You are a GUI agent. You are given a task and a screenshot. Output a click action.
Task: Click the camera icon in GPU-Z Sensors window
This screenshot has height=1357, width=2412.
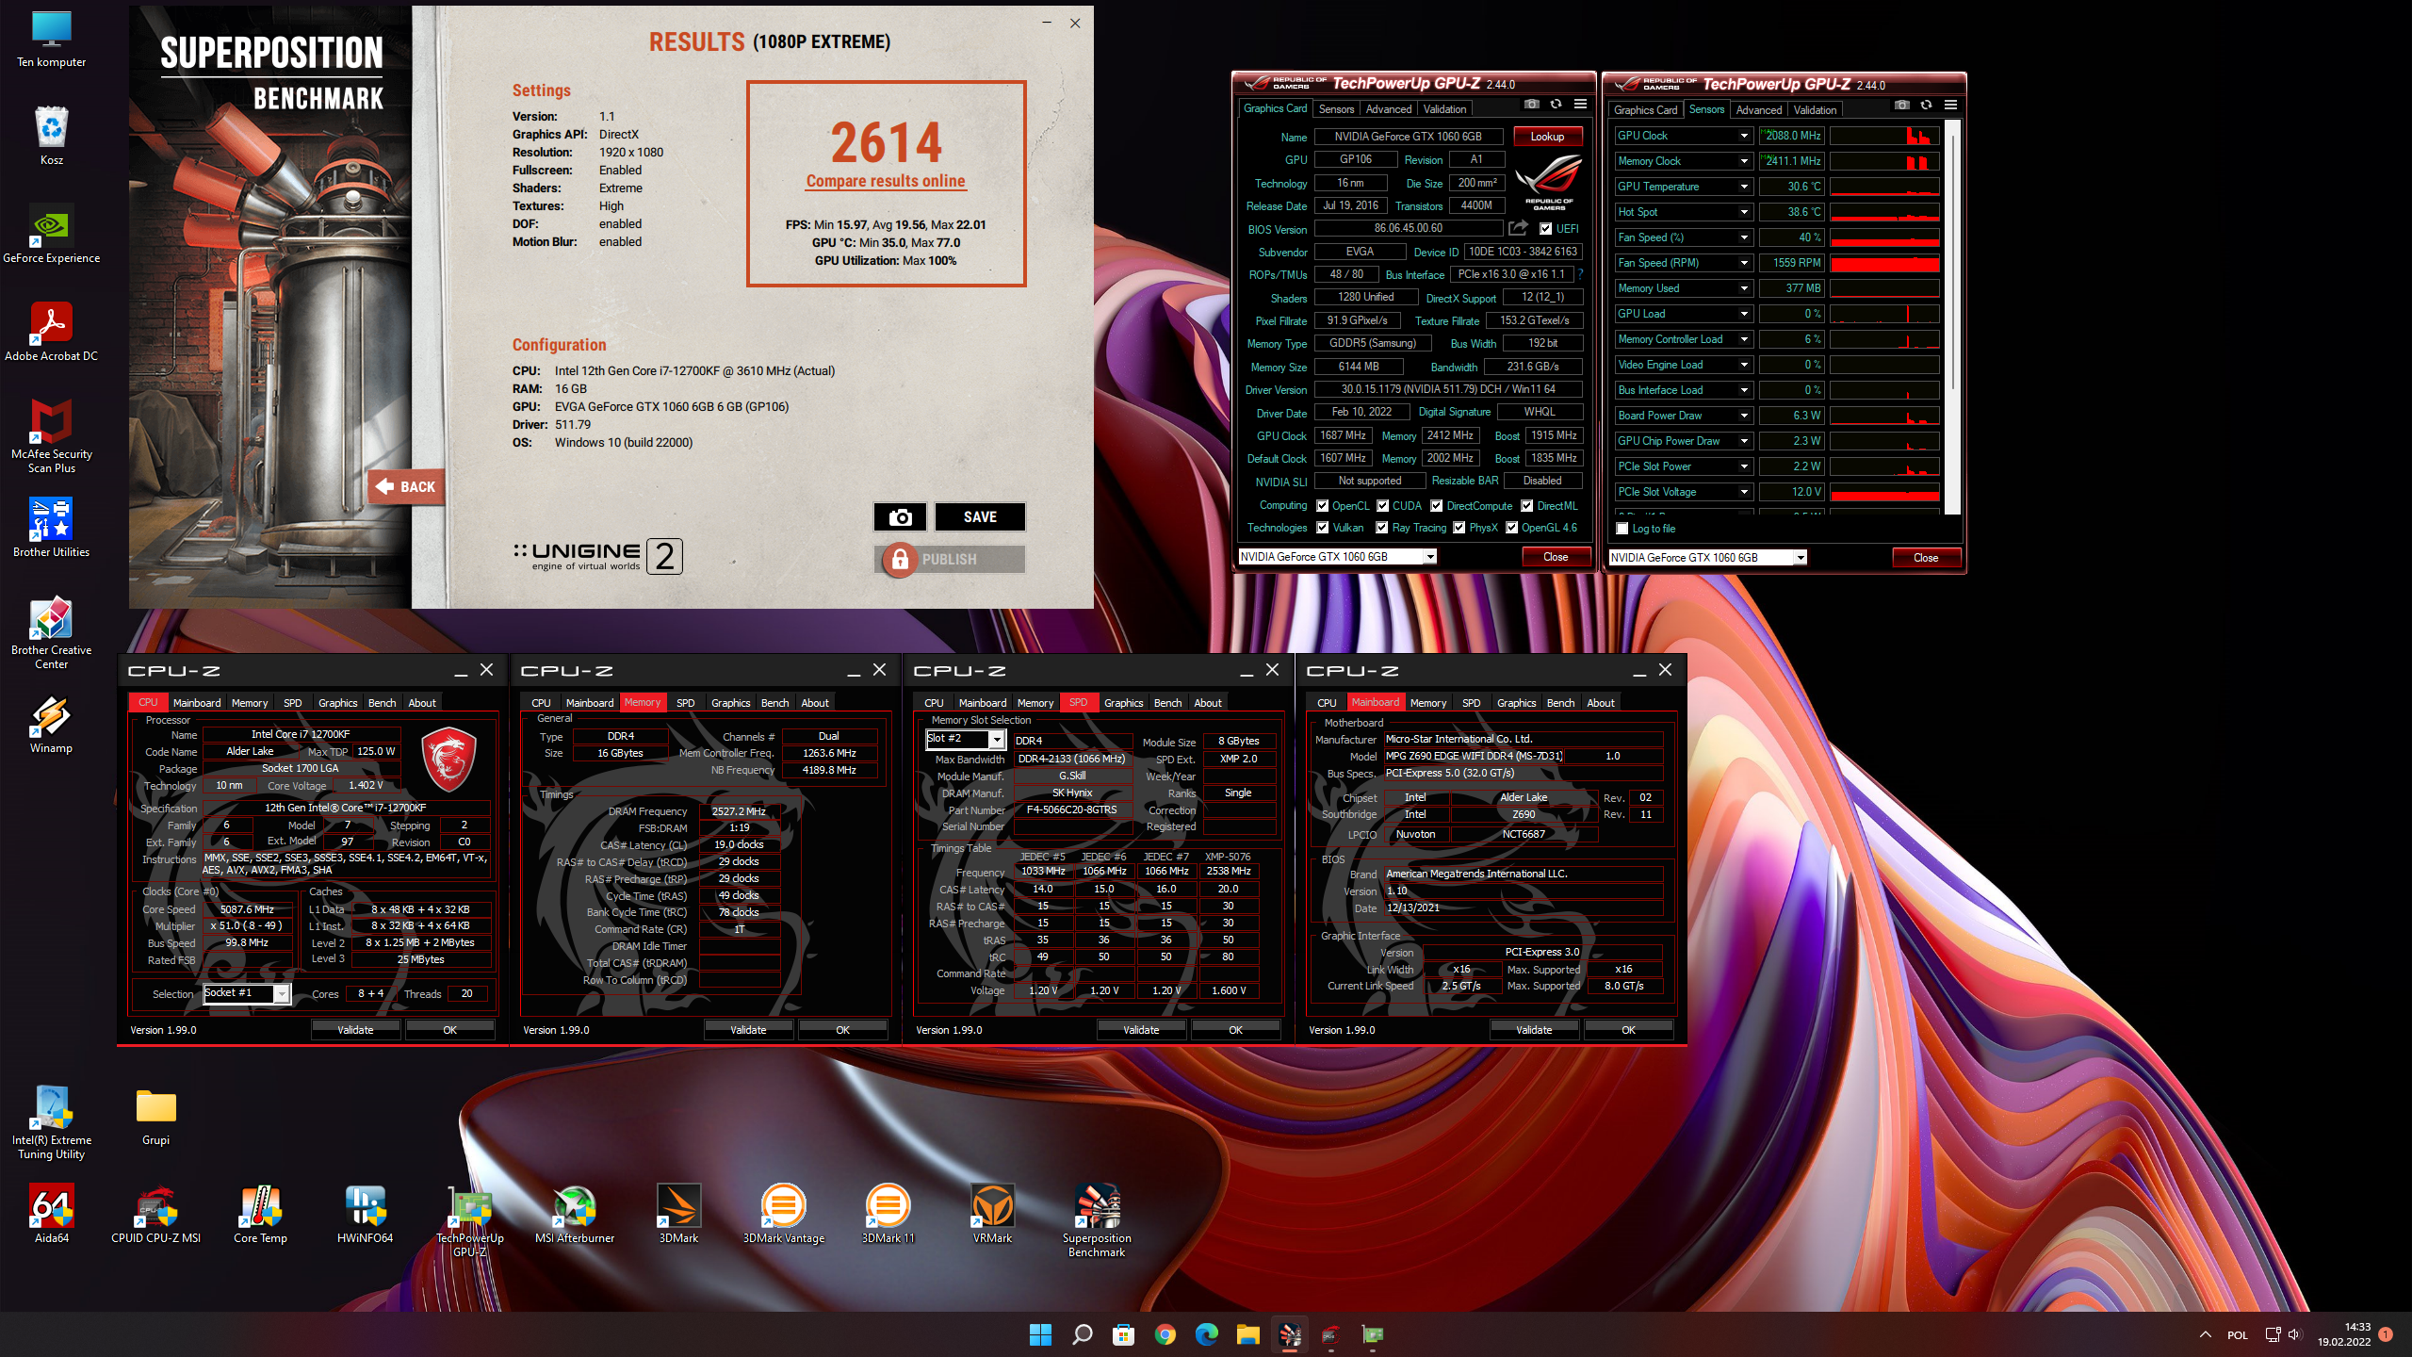coord(1902,106)
